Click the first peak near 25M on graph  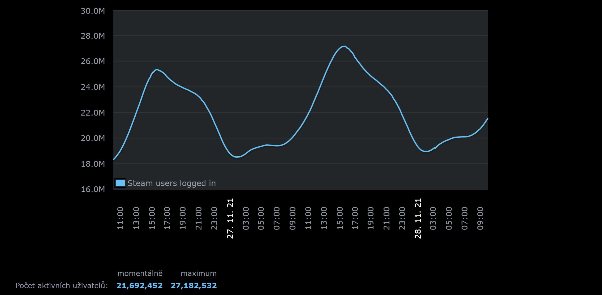(157, 70)
